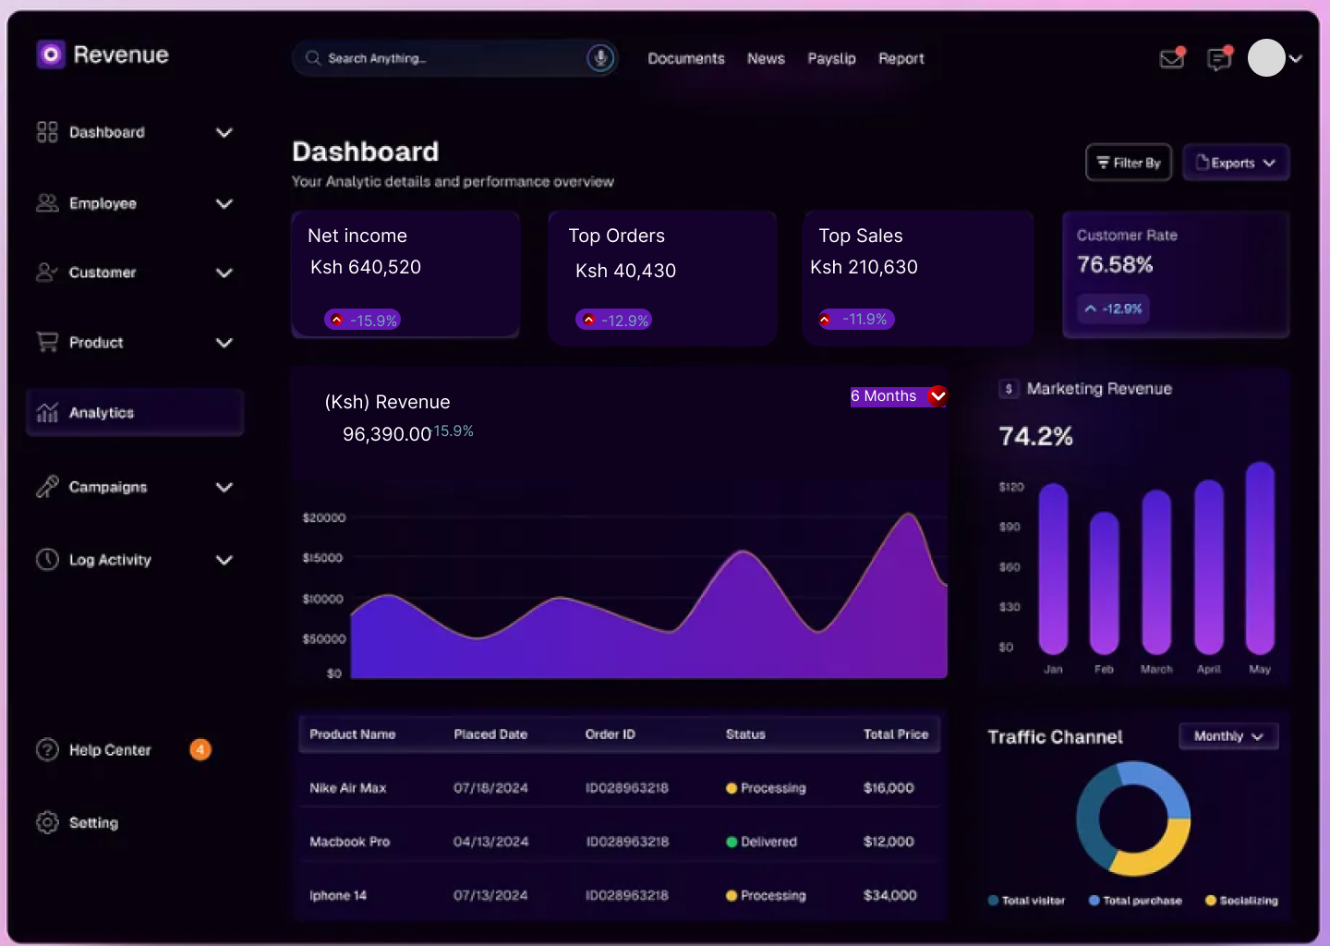Open the Exports dropdown
This screenshot has width=1330, height=946.
tap(1235, 163)
